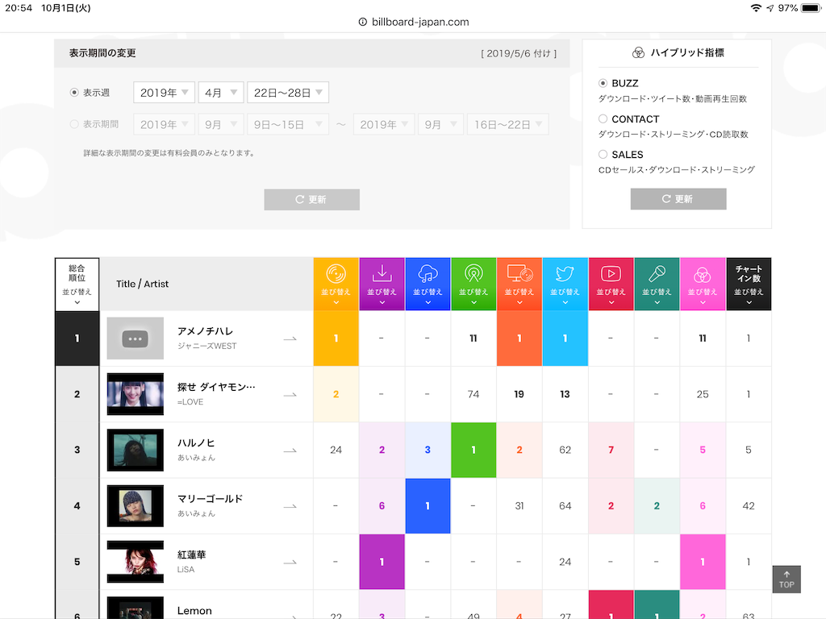Tap the battery indicator icon

pos(811,8)
